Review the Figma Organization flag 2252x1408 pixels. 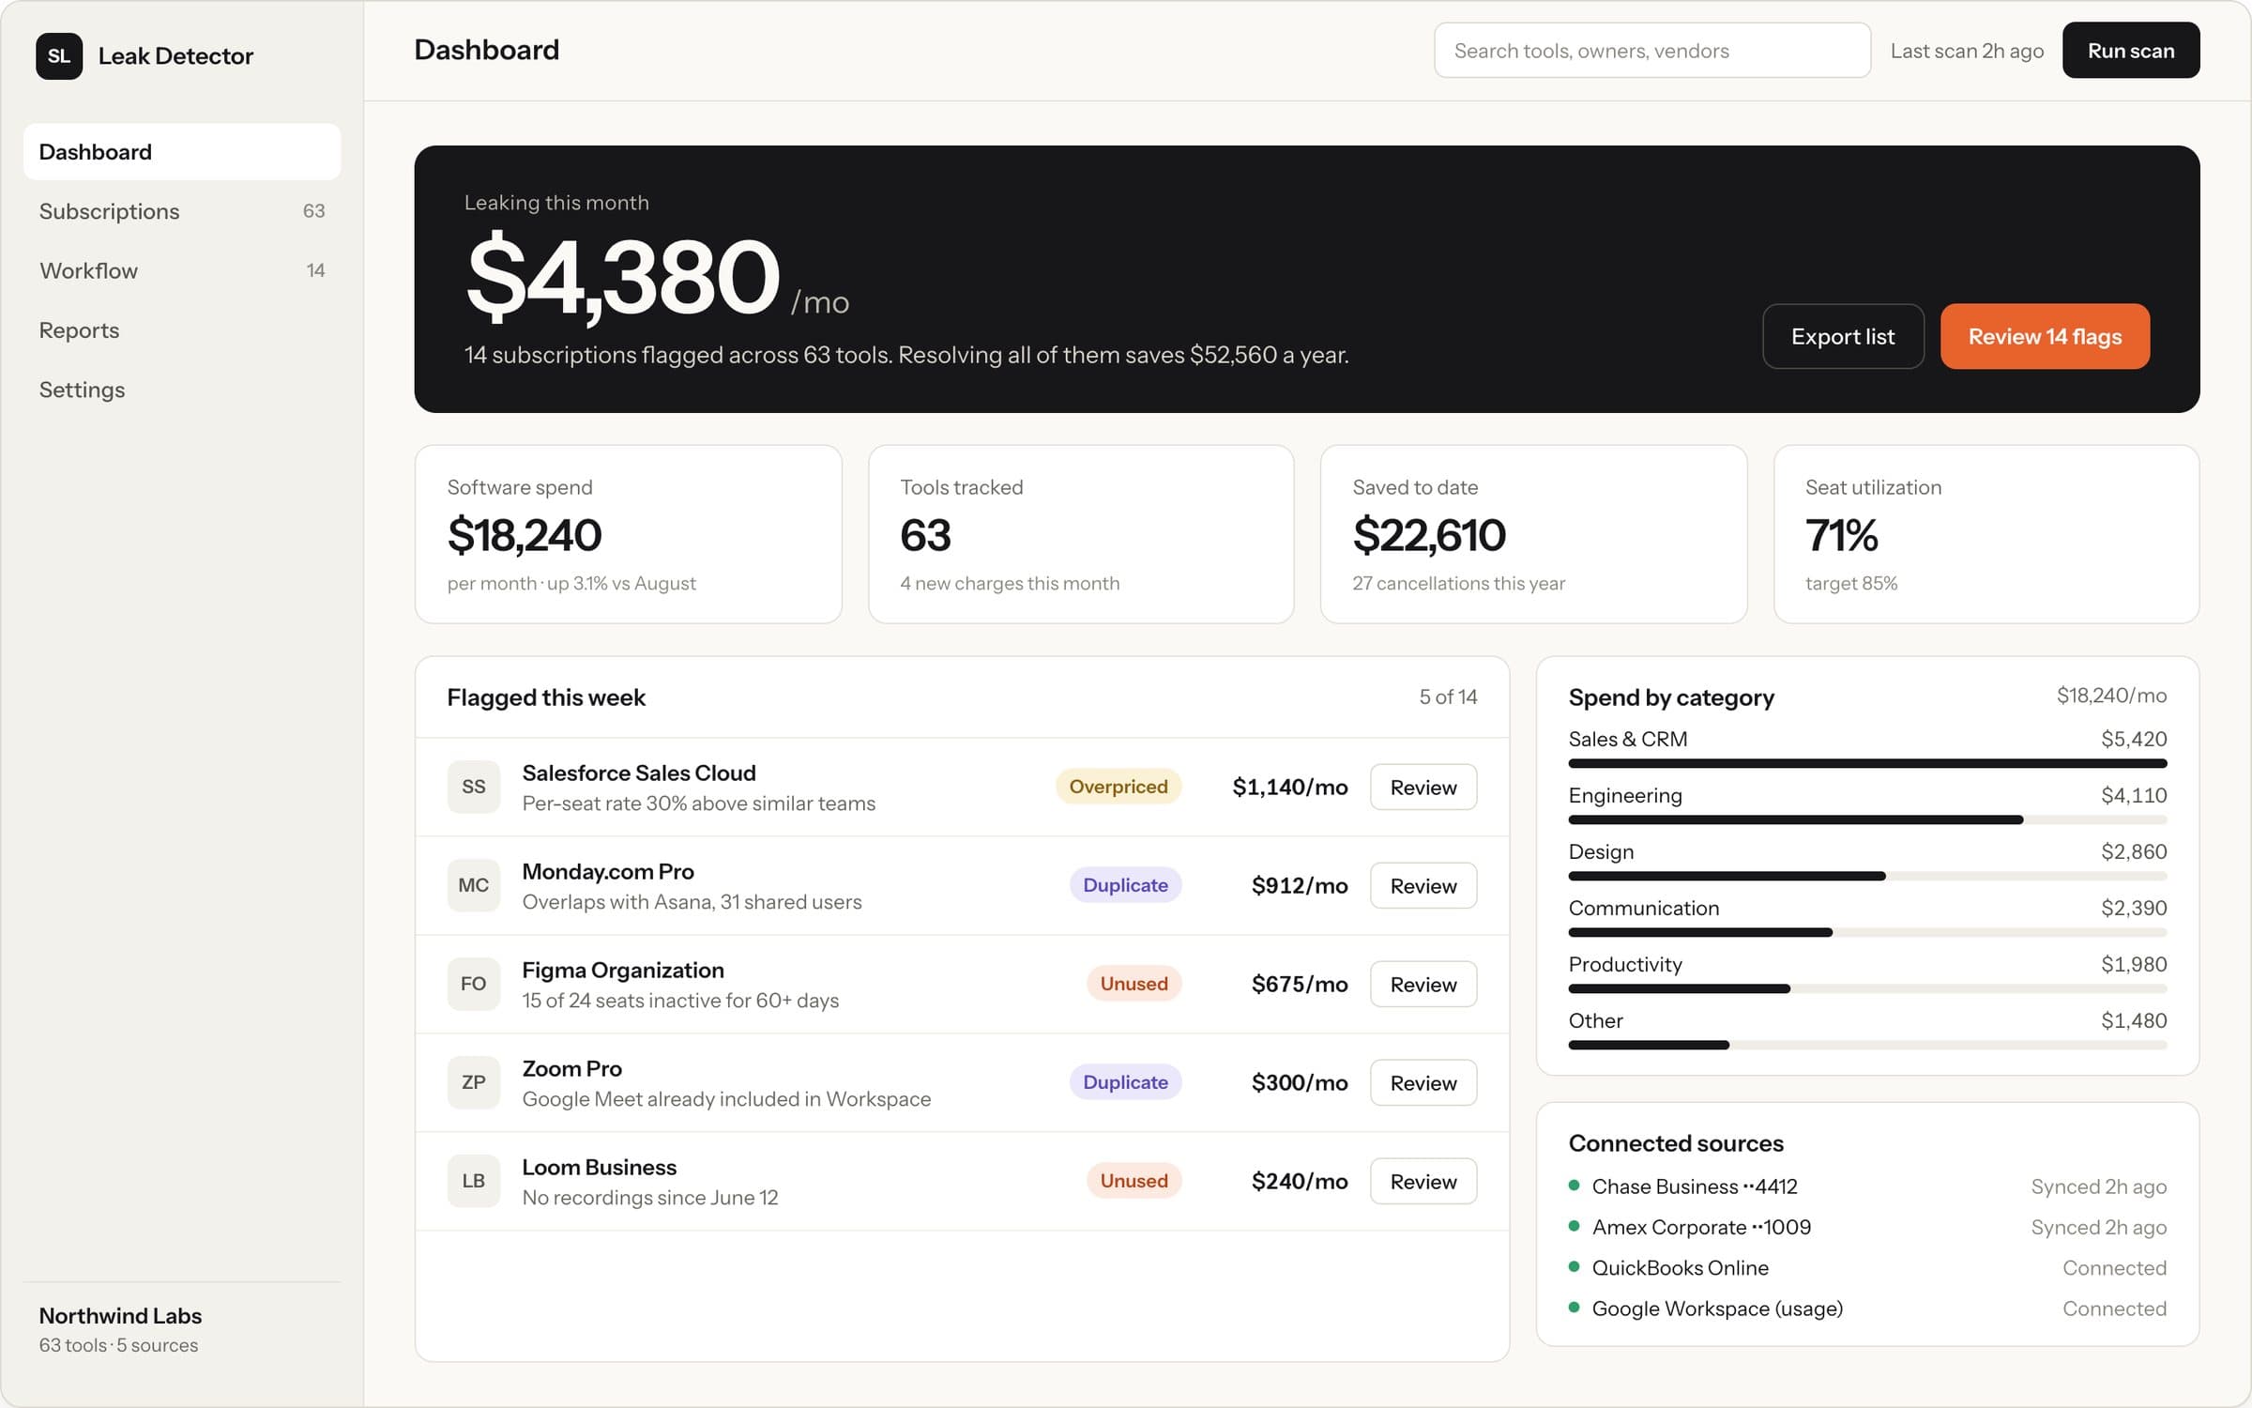tap(1423, 984)
